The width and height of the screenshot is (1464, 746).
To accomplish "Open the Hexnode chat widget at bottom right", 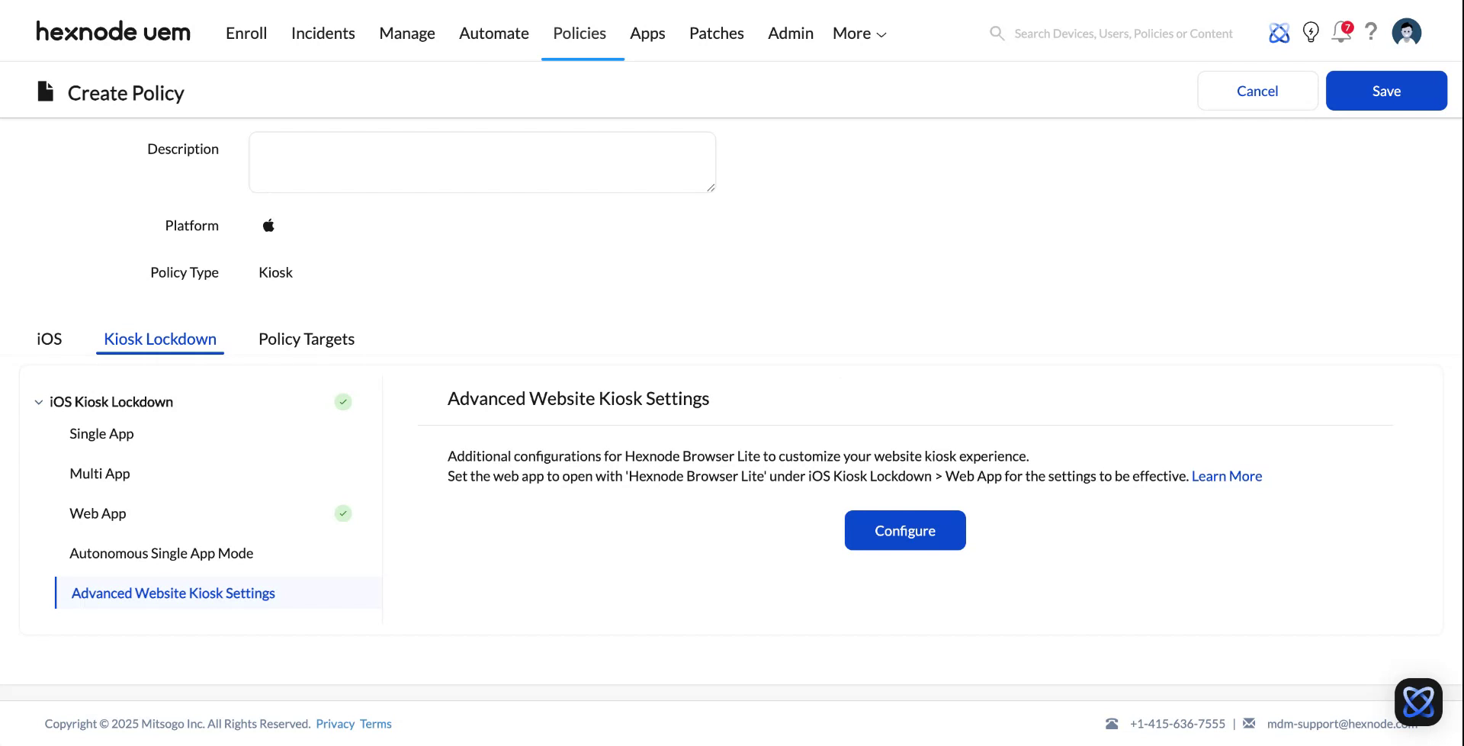I will point(1418,701).
